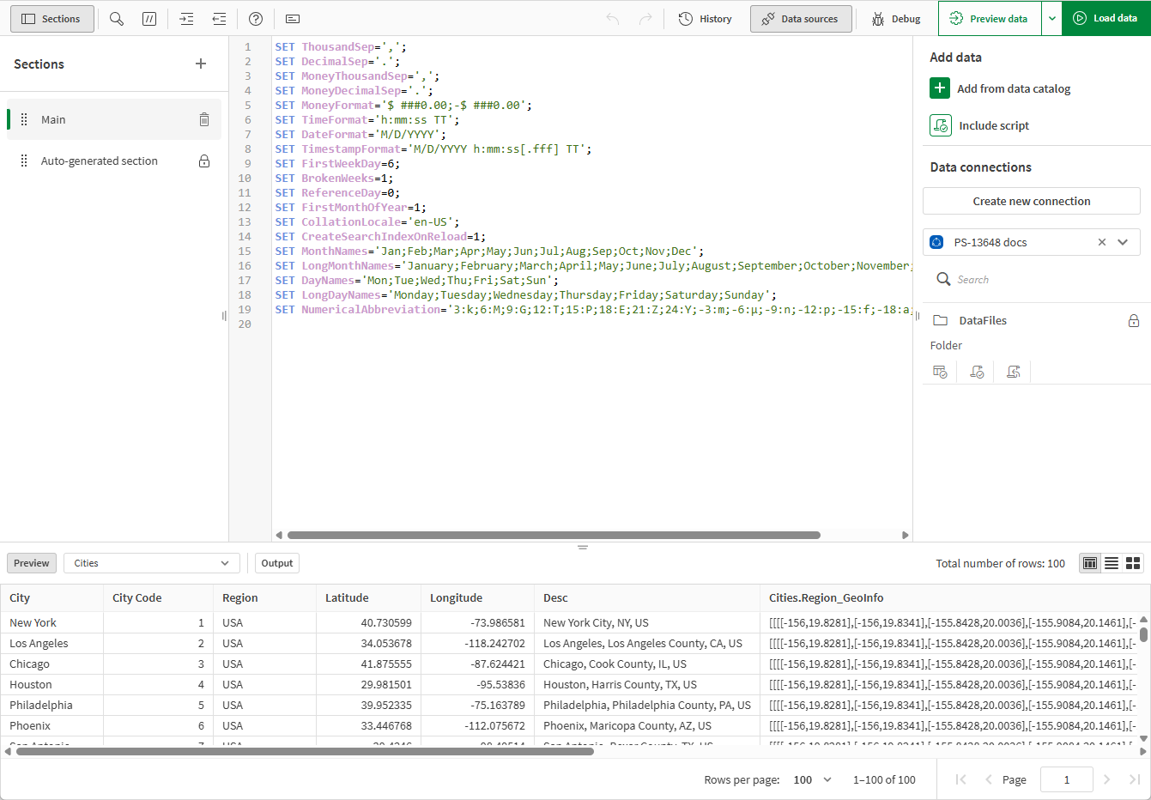The image size is (1151, 800).
Task: Toggle the Sections panel visibility
Action: (x=51, y=18)
